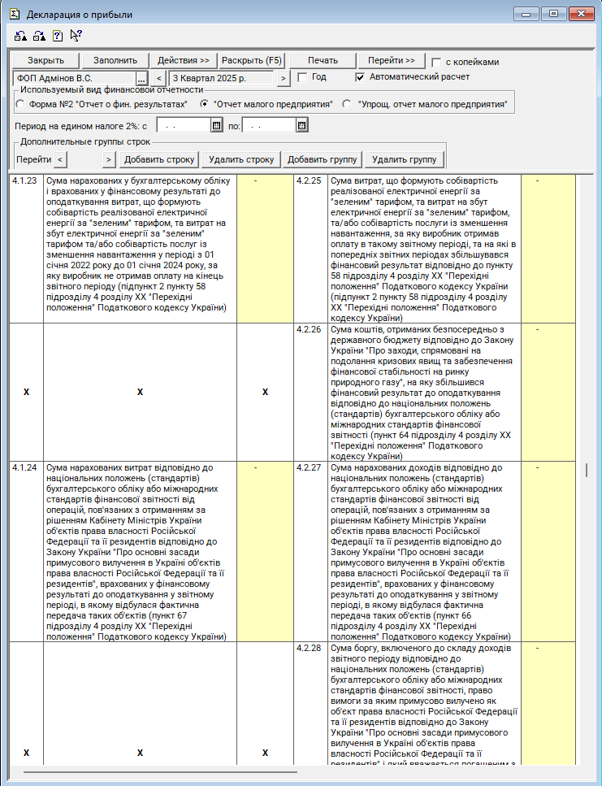
Task: Click the 'Добавить строку' button
Action: point(159,159)
